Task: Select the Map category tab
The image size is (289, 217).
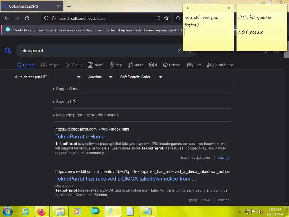Action: point(116,65)
